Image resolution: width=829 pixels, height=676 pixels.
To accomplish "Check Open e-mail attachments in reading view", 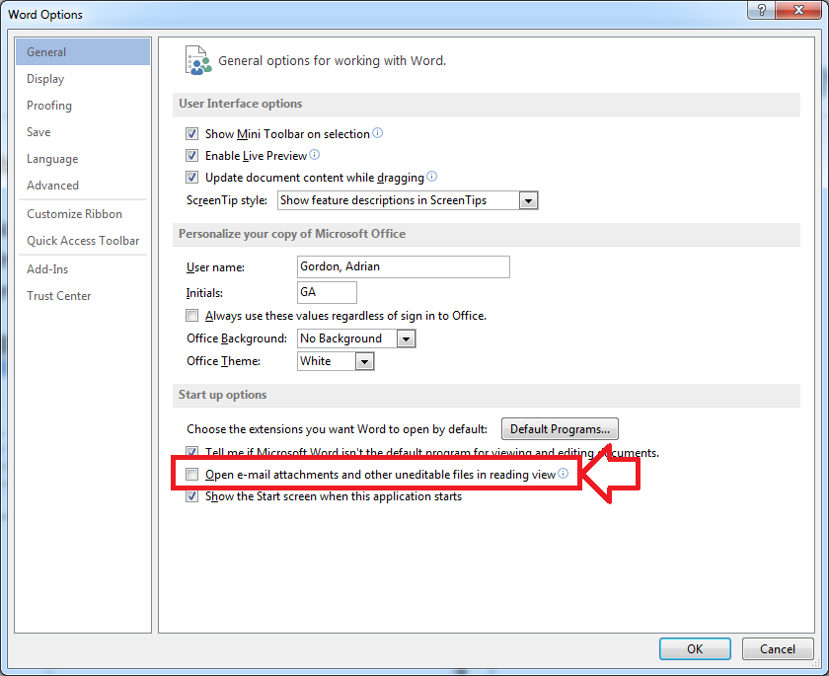I will tap(191, 474).
